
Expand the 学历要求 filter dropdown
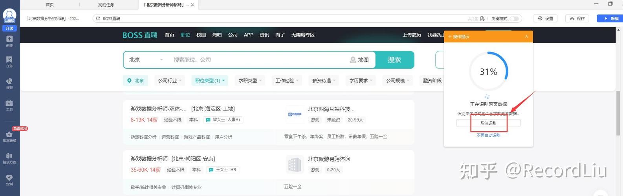[x=361, y=80]
